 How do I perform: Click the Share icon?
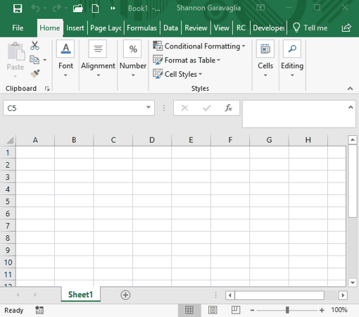[x=346, y=27]
